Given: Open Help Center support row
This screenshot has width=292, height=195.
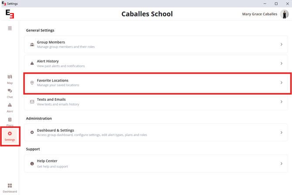Looking at the screenshot, I should [156, 164].
